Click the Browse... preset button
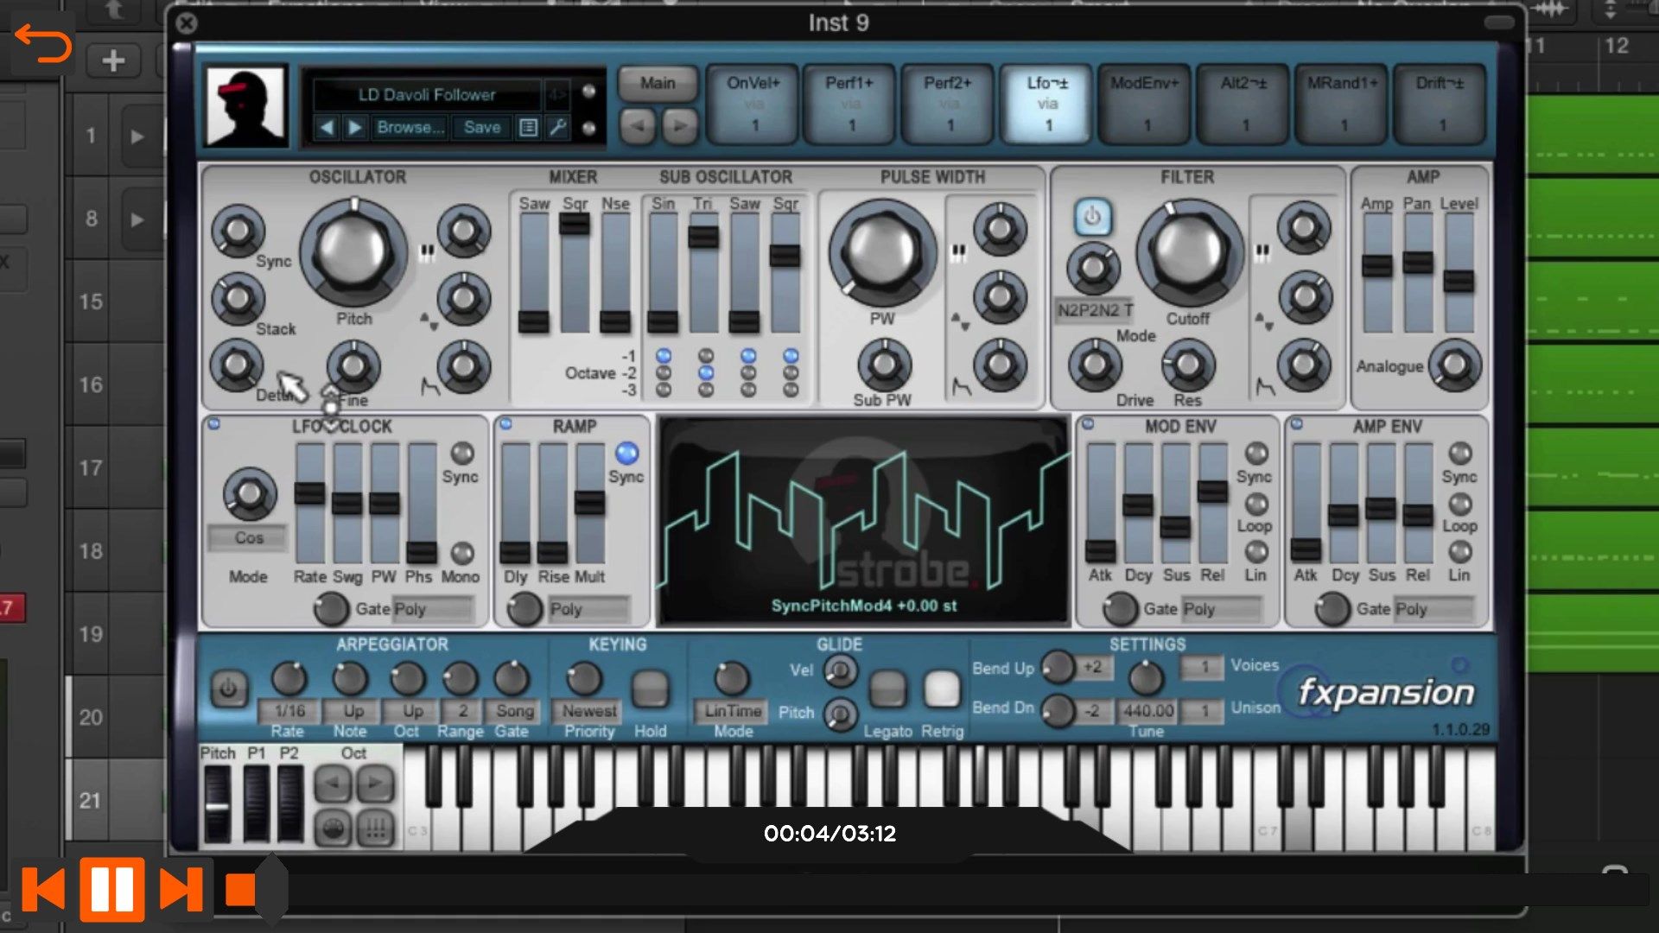 tap(410, 128)
